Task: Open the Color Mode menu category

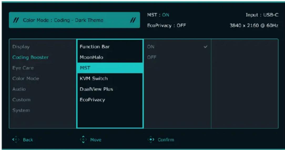Action: pos(26,79)
